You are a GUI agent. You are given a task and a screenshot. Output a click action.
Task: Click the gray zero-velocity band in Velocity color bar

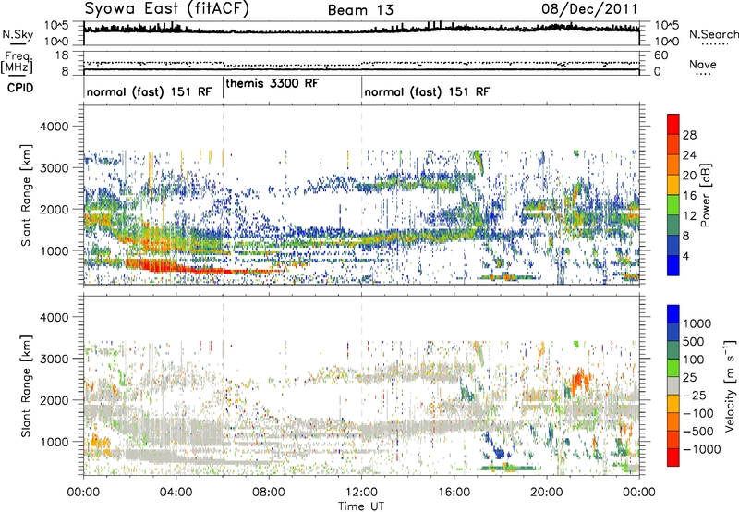673,385
